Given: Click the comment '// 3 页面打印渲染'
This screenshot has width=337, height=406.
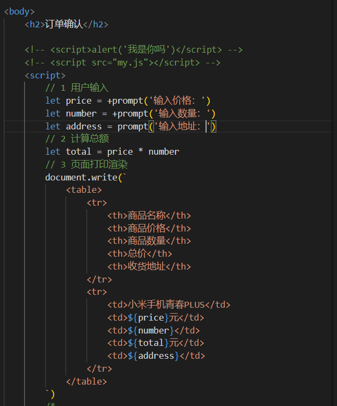Looking at the screenshot, I should point(86,164).
